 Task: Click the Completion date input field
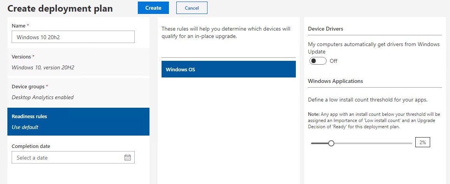tap(73, 157)
